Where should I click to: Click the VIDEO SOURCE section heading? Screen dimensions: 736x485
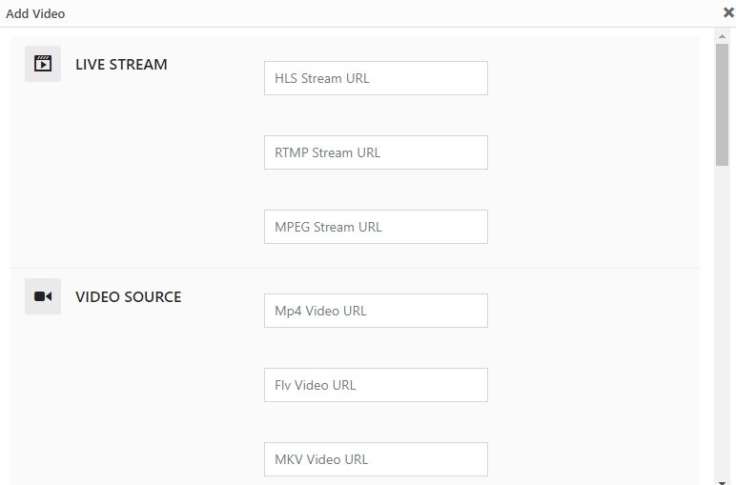click(x=128, y=297)
